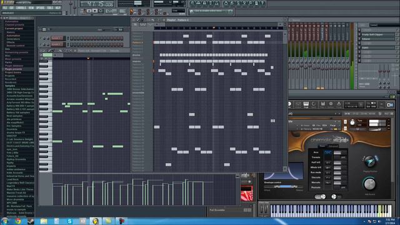
Task: Open the Staccato keyswitch selector
Action: click(x=328, y=177)
